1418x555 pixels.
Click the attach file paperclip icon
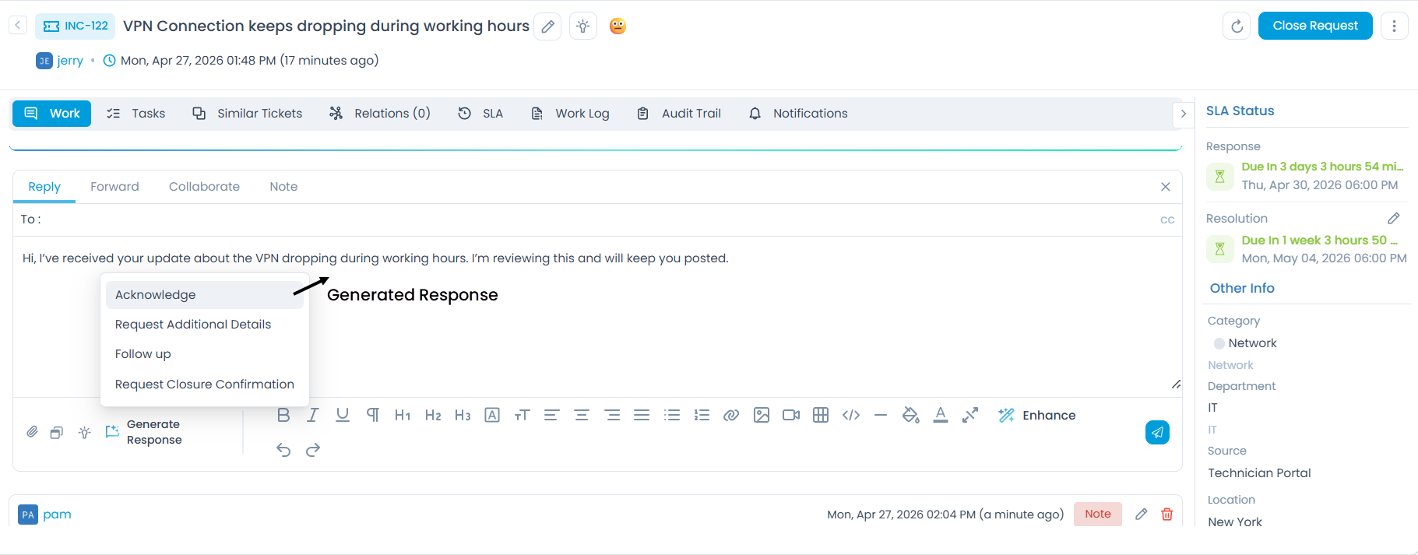tap(32, 432)
